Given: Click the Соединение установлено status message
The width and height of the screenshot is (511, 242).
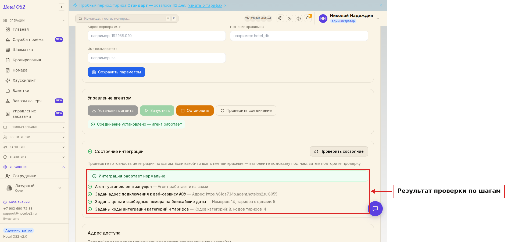Looking at the screenshot, I should [x=136, y=124].
